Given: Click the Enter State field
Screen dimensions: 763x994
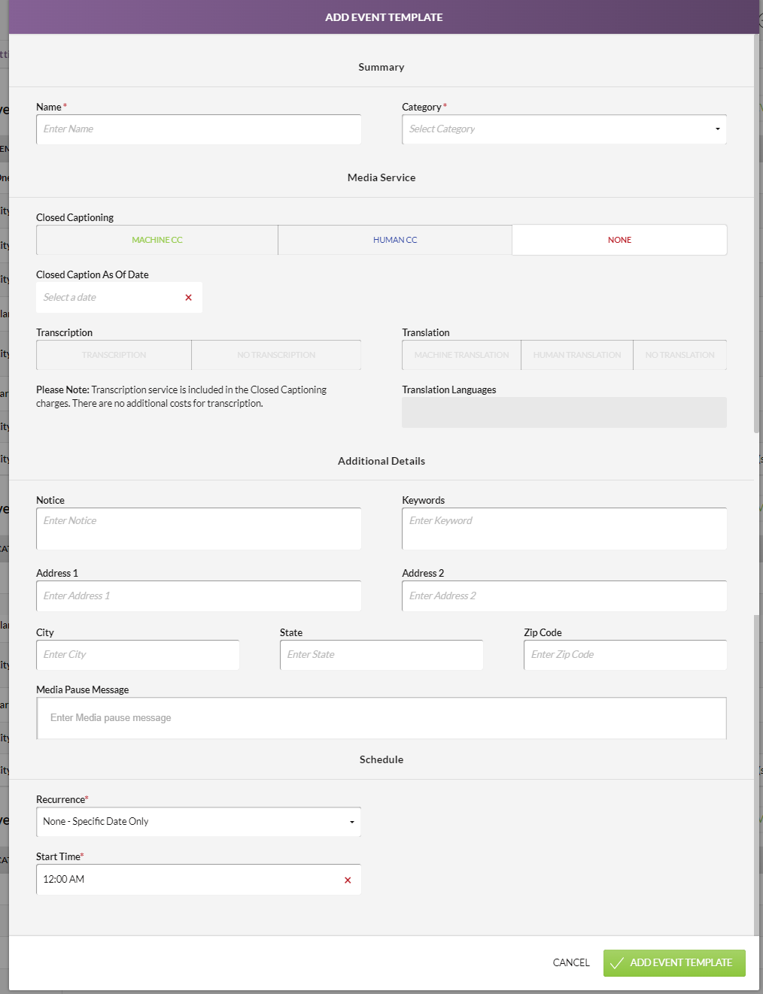Looking at the screenshot, I should coord(381,655).
